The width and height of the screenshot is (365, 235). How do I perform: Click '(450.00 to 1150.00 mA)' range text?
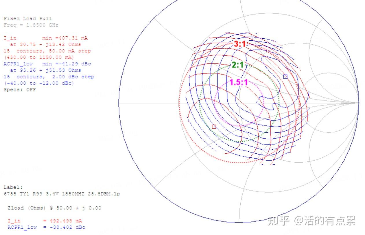tap(39, 57)
